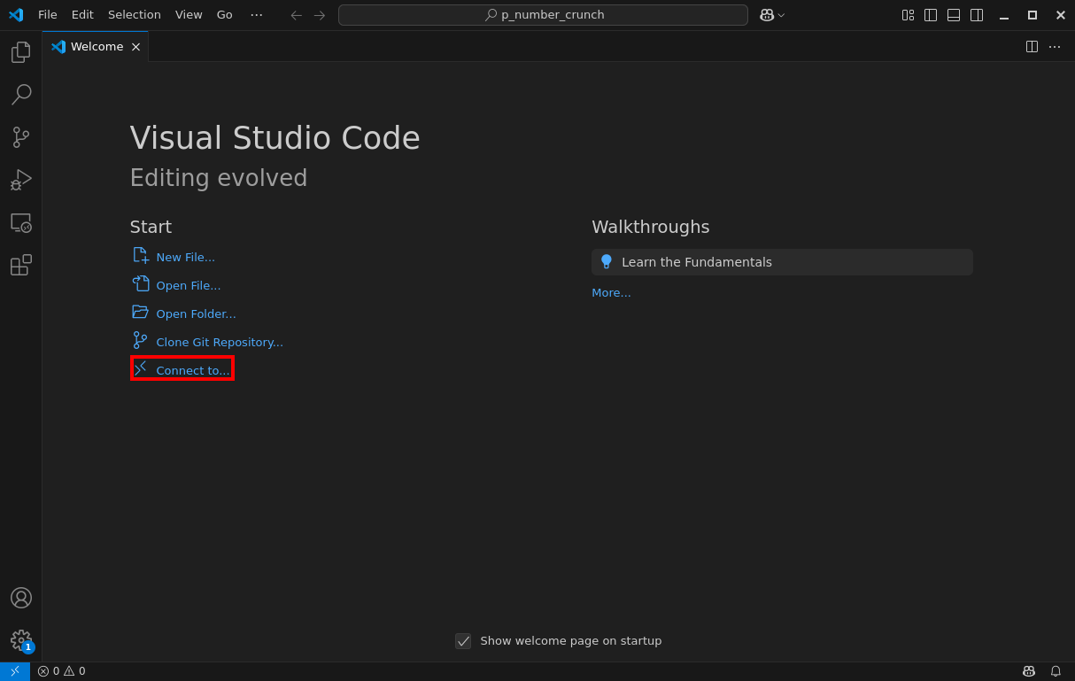1075x681 pixels.
Task: Open notifications bell in status bar
Action: tap(1056, 671)
